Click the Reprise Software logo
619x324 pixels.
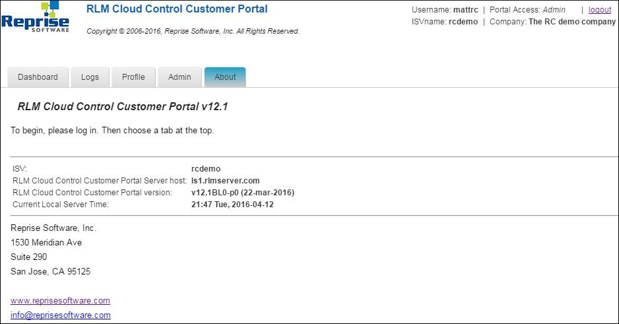(x=36, y=18)
